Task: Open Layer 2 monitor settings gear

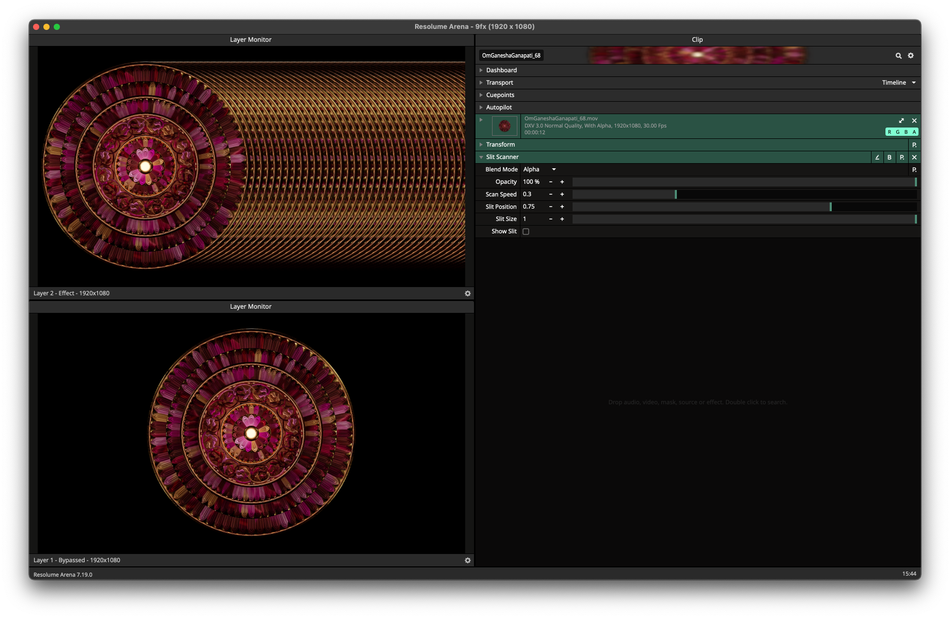Action: point(468,293)
